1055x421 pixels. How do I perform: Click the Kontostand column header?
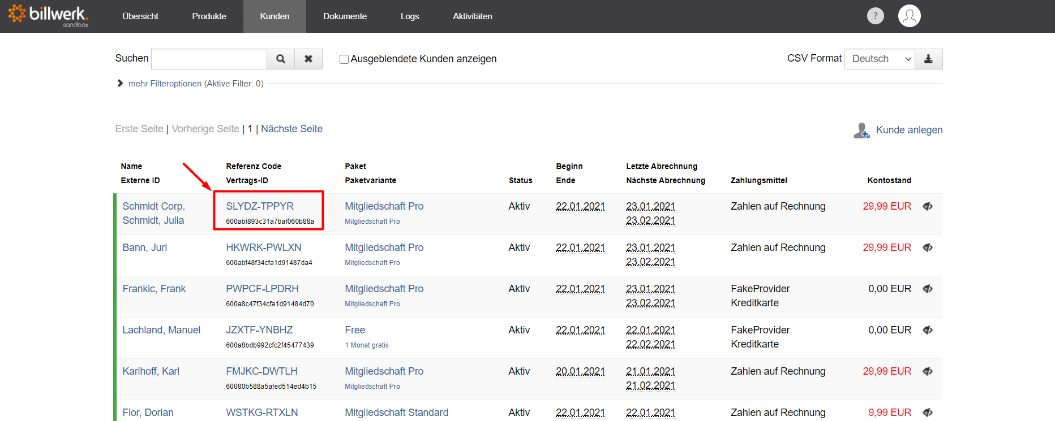click(889, 180)
